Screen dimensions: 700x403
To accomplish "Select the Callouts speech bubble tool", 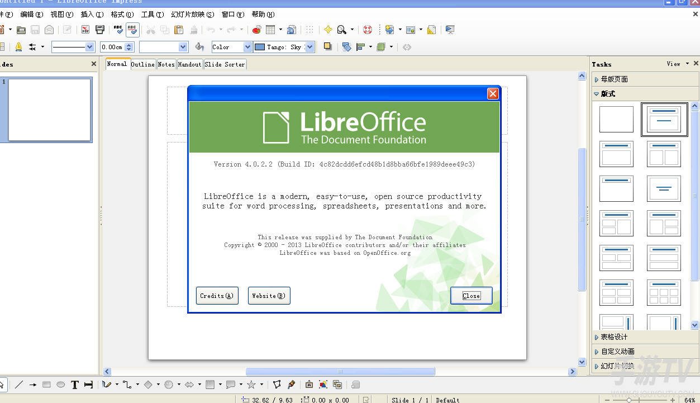I will click(x=231, y=385).
